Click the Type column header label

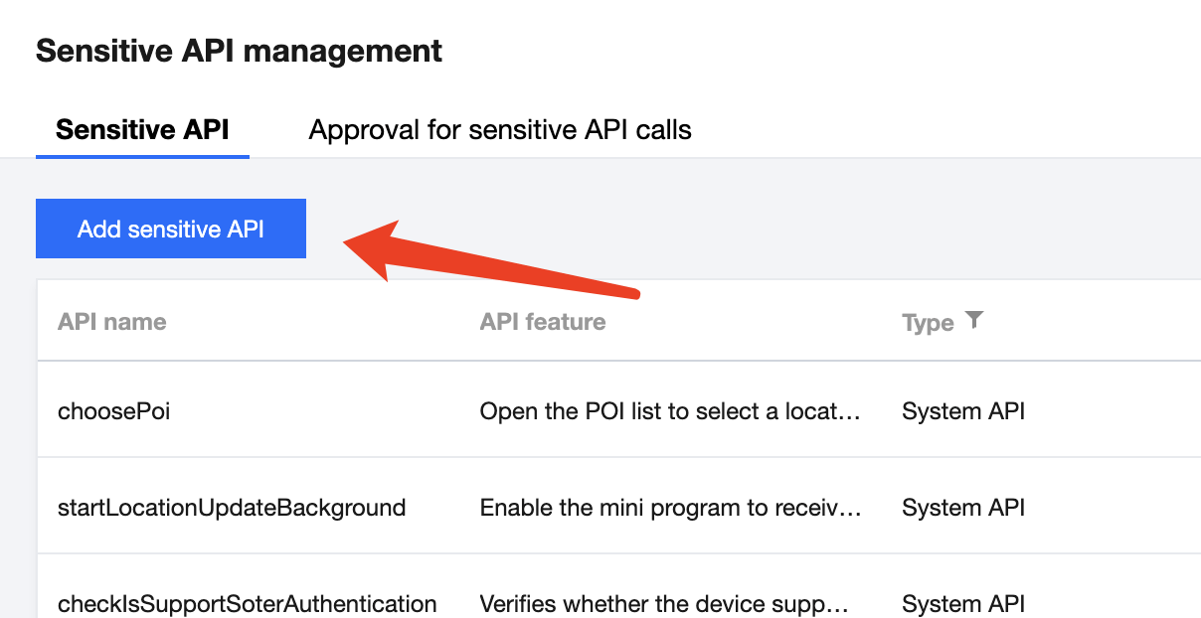coord(928,323)
